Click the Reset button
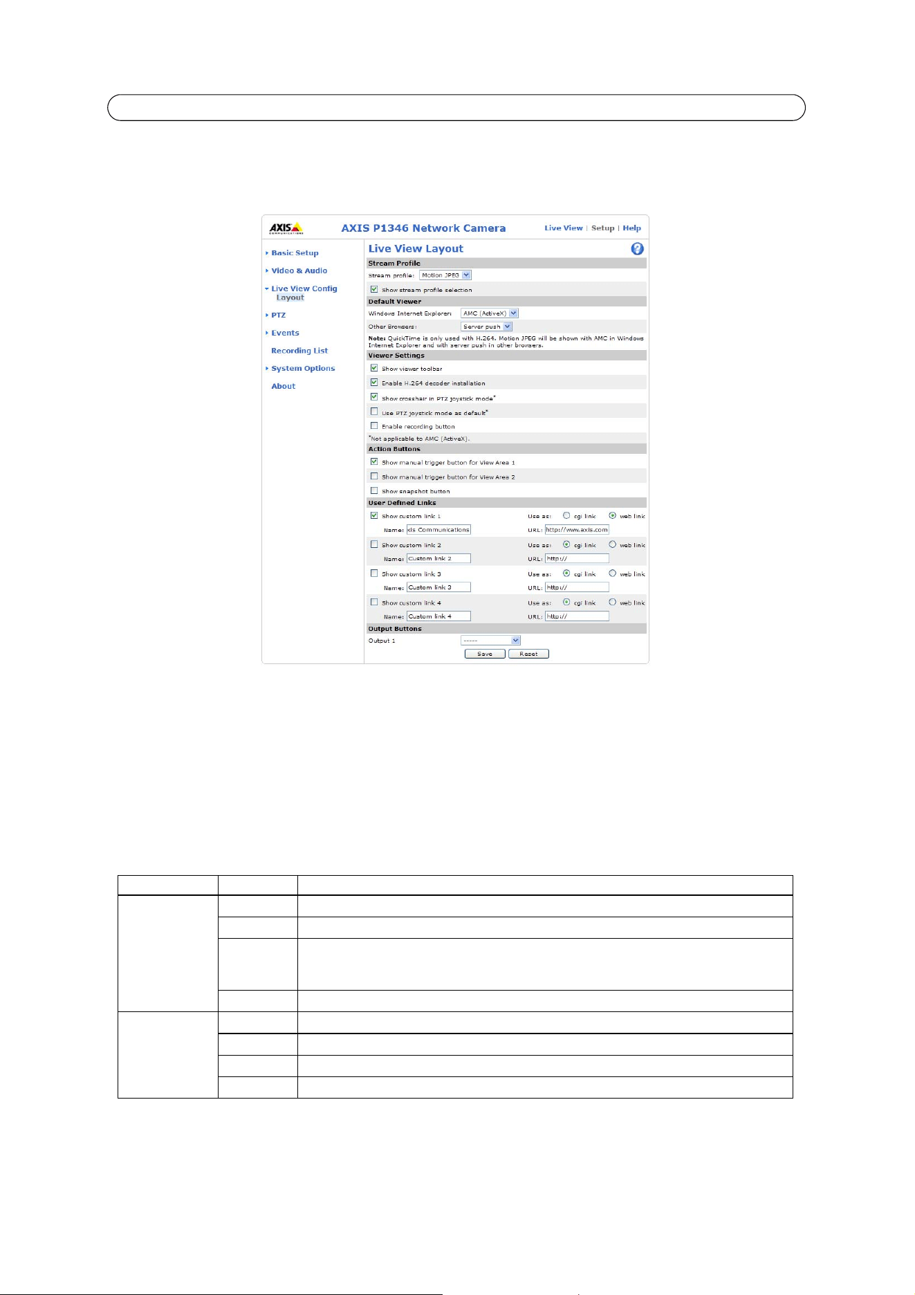Viewport: 915px width, 1295px height. point(528,654)
